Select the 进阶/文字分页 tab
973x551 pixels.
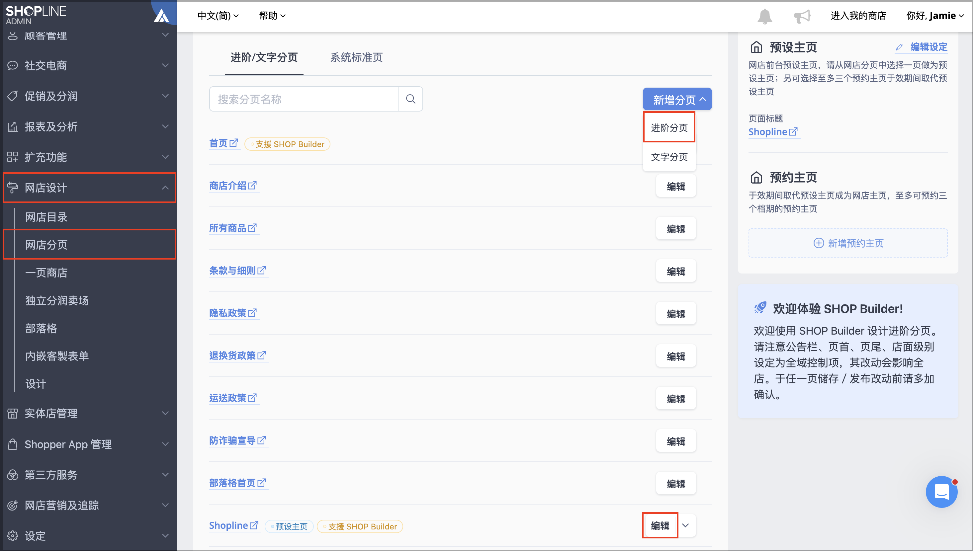point(264,57)
